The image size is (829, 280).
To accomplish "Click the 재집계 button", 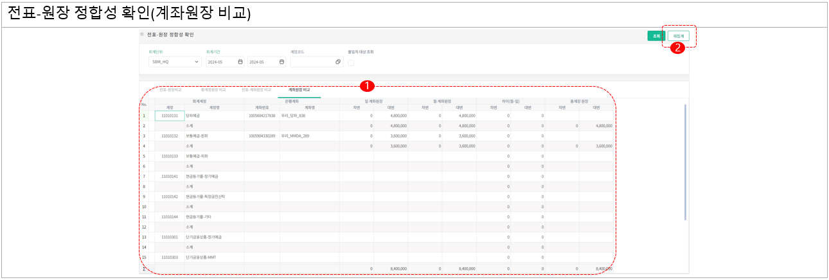I will click(x=678, y=36).
